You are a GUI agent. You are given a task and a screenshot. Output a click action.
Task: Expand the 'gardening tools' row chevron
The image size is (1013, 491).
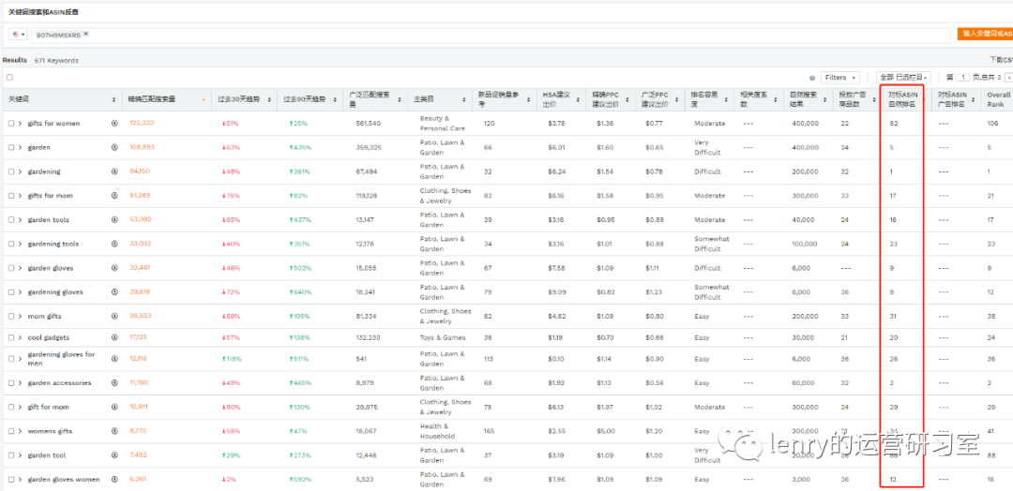coord(20,244)
